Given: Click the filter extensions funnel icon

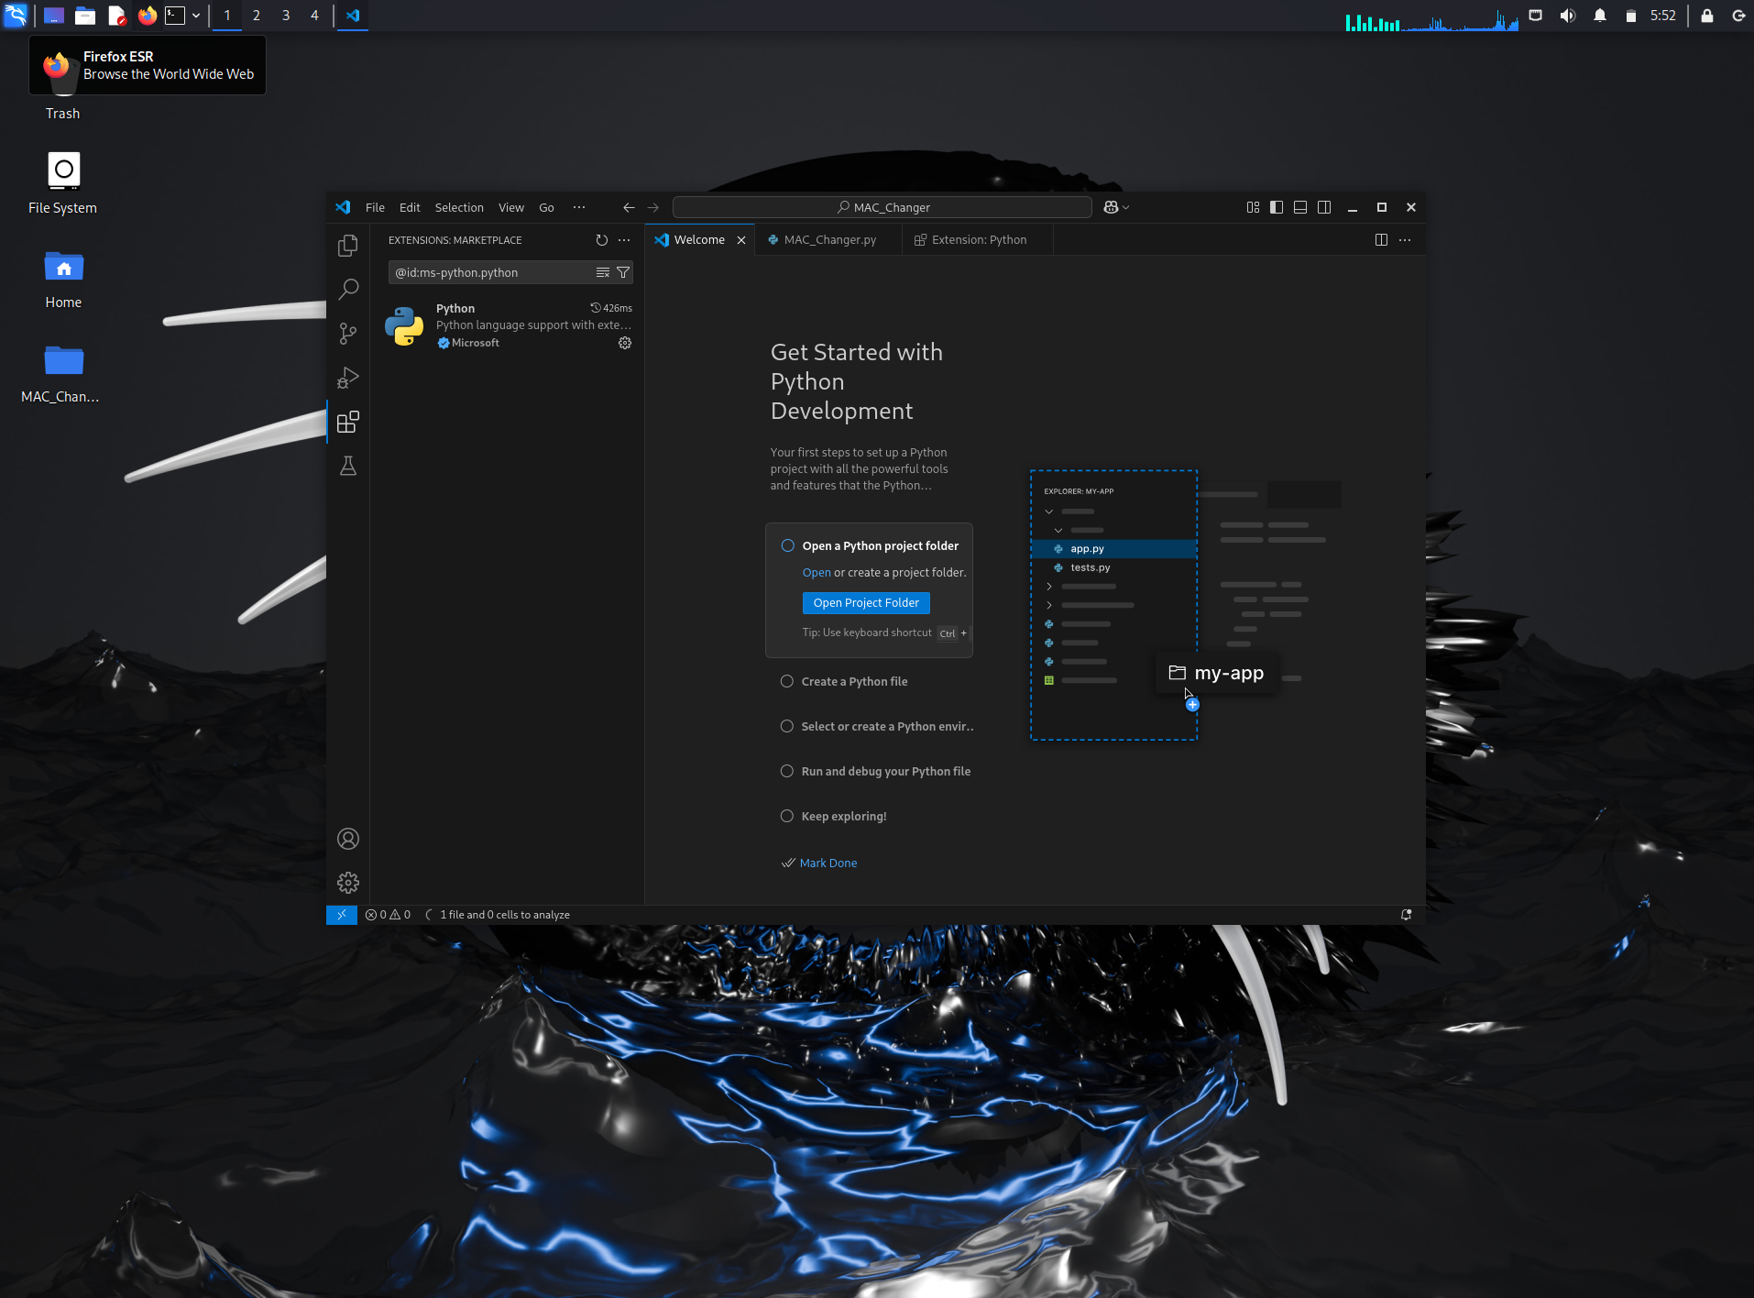Looking at the screenshot, I should 623,272.
